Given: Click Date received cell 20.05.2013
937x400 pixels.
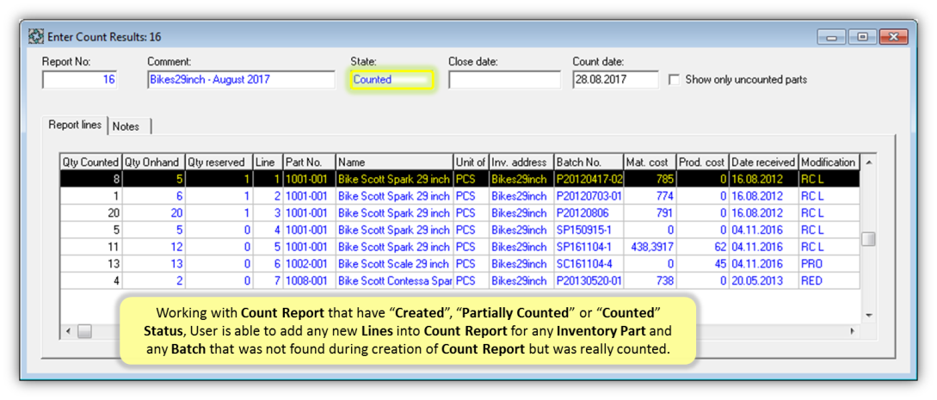Looking at the screenshot, I should (x=763, y=280).
